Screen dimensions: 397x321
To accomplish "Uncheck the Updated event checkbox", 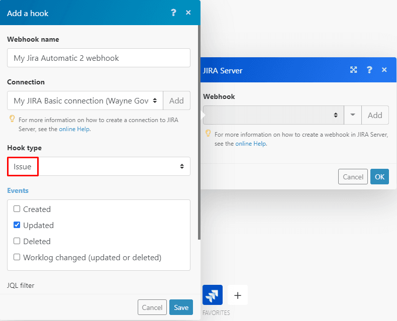I will 17,225.
